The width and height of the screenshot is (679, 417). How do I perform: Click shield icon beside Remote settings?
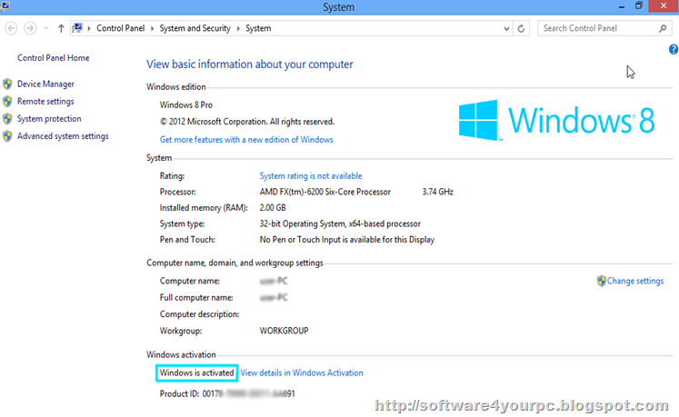click(x=7, y=102)
